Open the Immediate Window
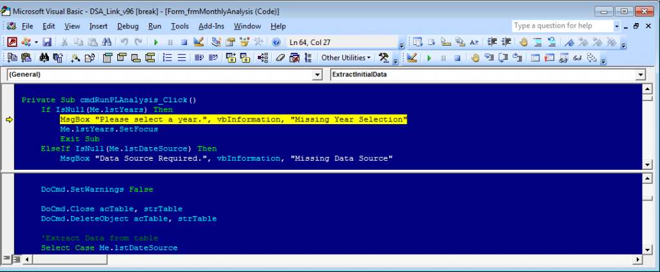660x272 pixels. pos(549,58)
